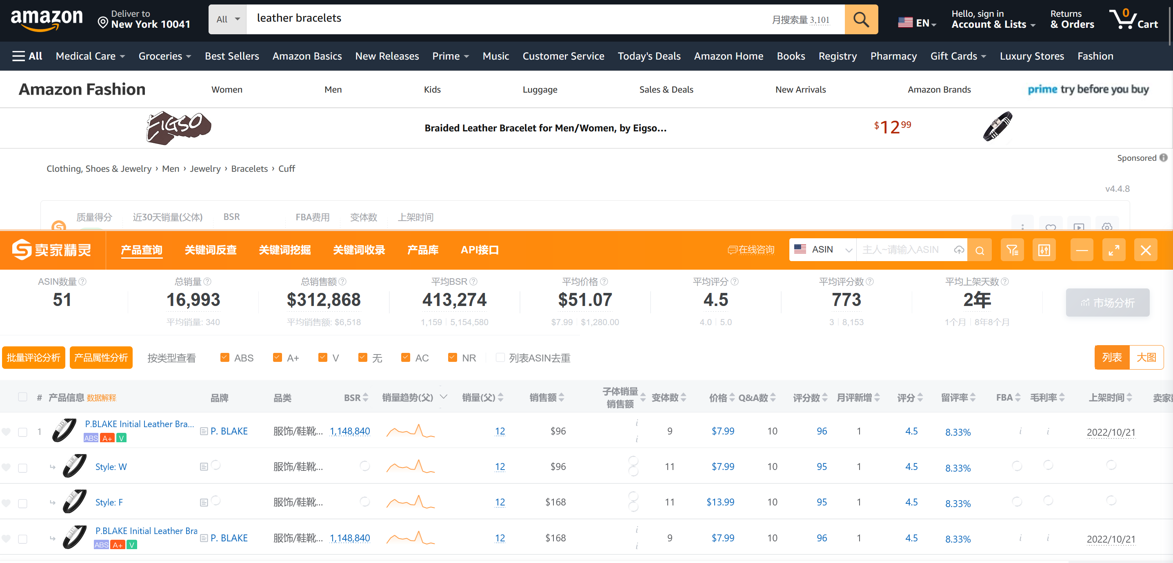Click help icon beside ASIN数量
The image size is (1173, 563).
pyautogui.click(x=82, y=282)
